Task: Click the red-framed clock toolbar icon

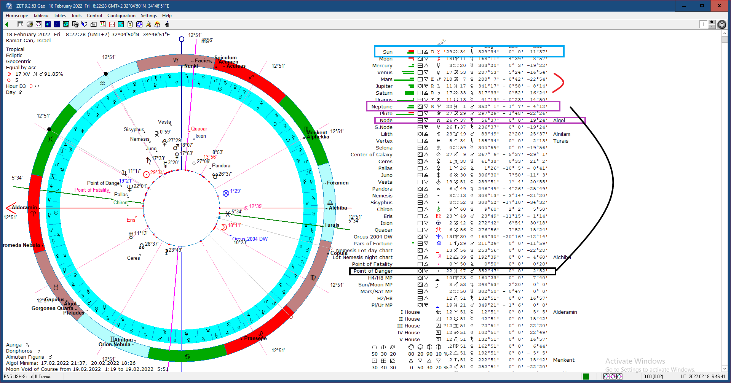Action: pos(112,24)
